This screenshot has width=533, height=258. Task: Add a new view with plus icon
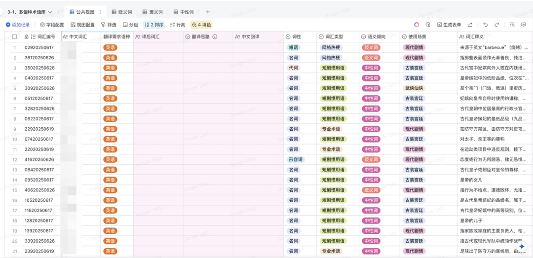point(208,12)
